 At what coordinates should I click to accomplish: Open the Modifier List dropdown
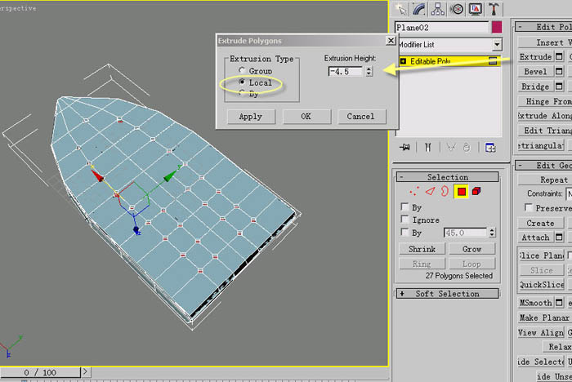pos(497,45)
